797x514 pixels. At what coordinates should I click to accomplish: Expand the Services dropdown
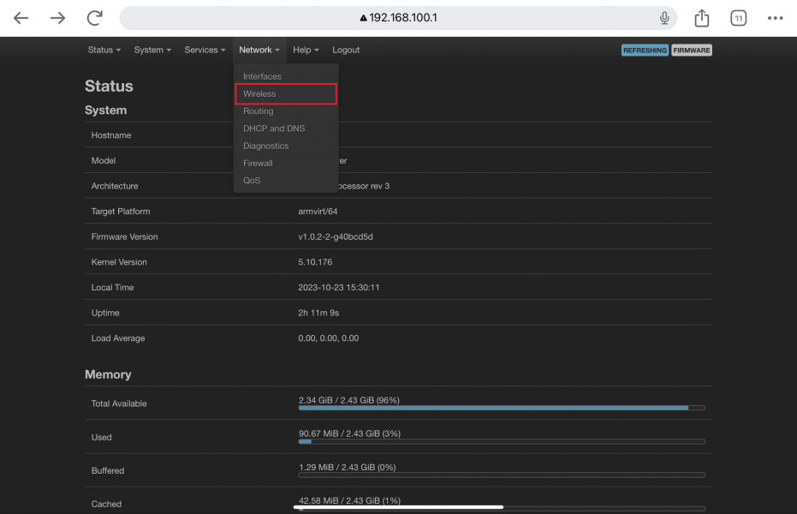[205, 50]
